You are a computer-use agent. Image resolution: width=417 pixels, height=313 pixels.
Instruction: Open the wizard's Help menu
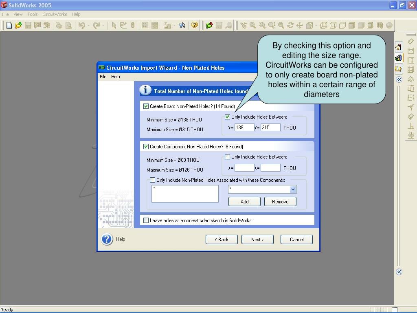click(x=115, y=76)
